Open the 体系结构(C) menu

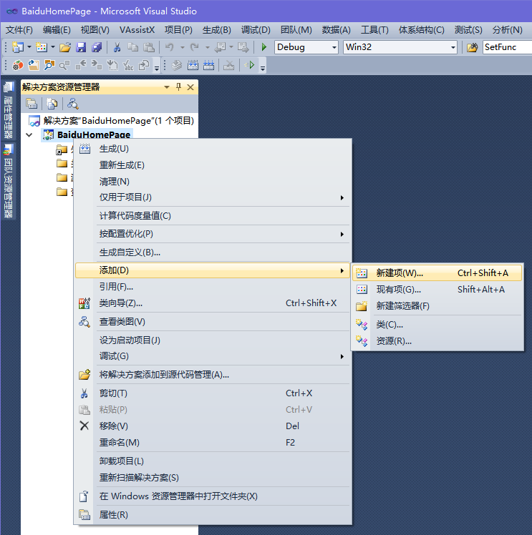[421, 30]
